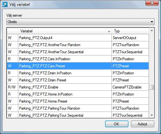Select the Obelix server combo box
The width and height of the screenshot is (161, 134).
click(x=80, y=22)
